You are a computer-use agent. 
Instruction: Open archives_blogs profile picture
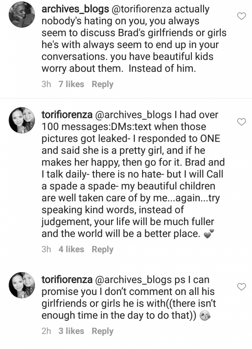(22, 14)
